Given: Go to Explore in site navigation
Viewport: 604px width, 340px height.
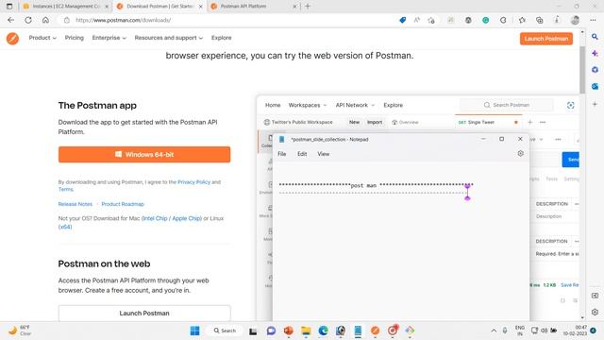Looking at the screenshot, I should pos(221,38).
